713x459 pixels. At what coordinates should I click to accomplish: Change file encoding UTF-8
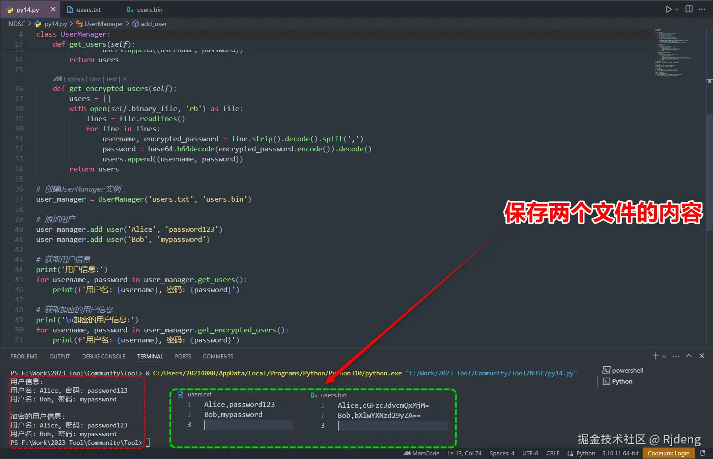click(530, 454)
